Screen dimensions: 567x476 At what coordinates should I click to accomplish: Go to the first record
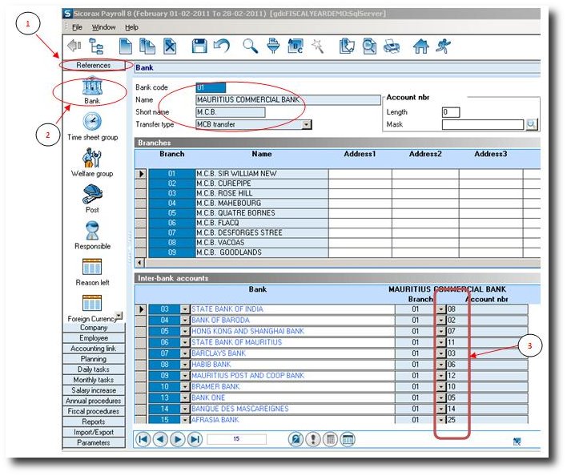(143, 438)
